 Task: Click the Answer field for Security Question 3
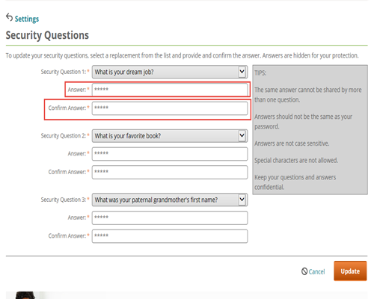tap(170, 218)
